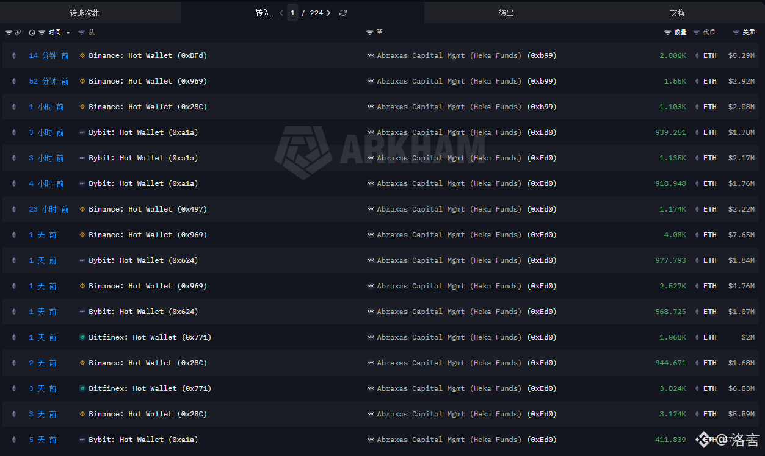This screenshot has height=456, width=765.
Task: Switch to the 转账次数 tab
Action: click(90, 13)
